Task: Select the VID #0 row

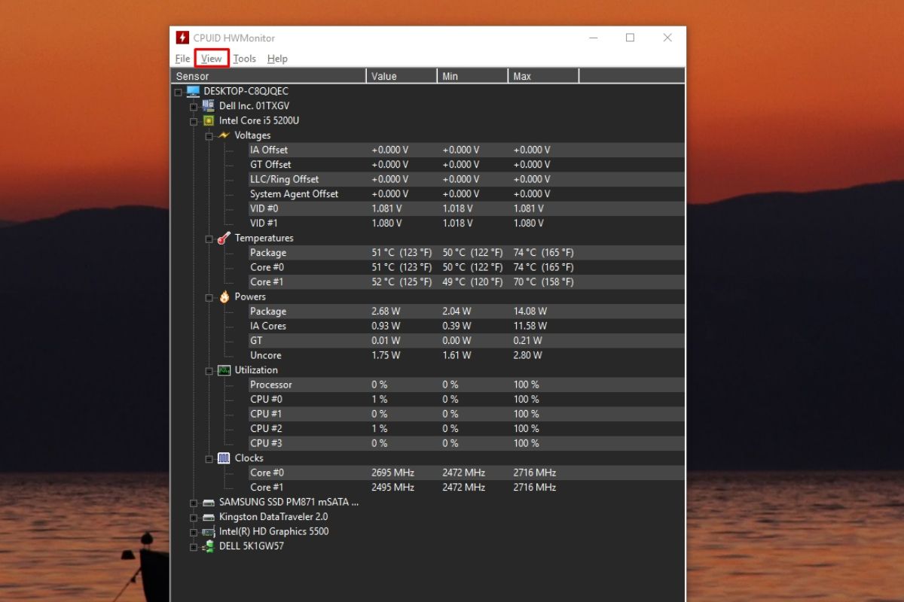Action: pos(466,208)
